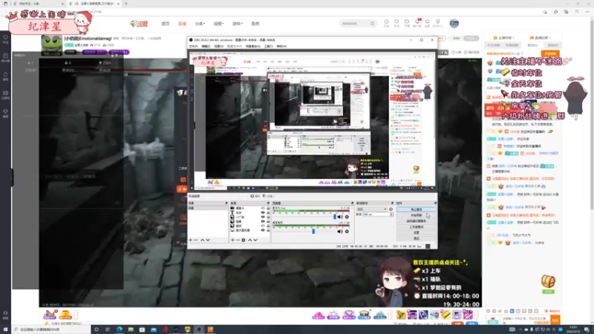Click 工作室模式 button in OBS
Viewport: 594px width, 334px height.
416,227
